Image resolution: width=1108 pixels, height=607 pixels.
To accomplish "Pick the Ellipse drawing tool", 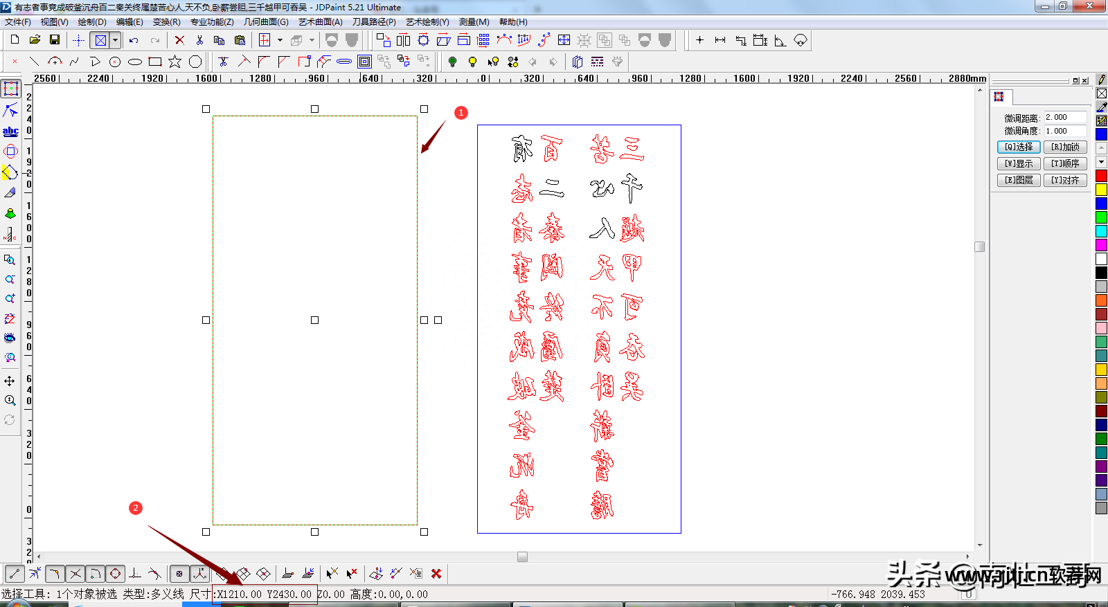I will [x=135, y=62].
